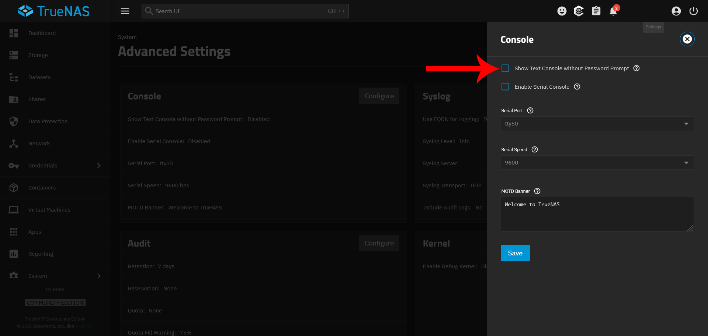Show help for Text Console password prompt

coord(636,68)
